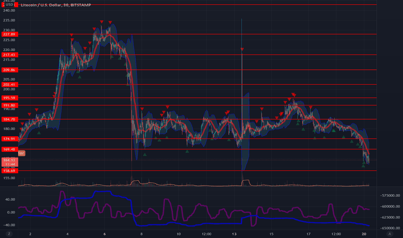The height and width of the screenshot is (238, 403).
Task: Select the 184.70 price level label
Action: pyautogui.click(x=9, y=119)
